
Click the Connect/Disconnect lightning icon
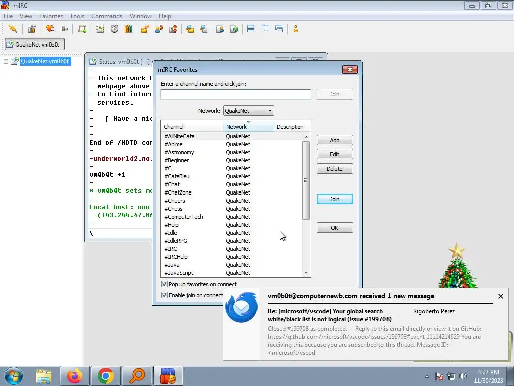tap(13, 29)
